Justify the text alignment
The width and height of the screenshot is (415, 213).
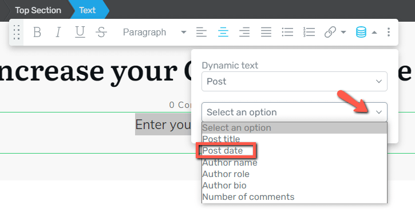tap(266, 32)
